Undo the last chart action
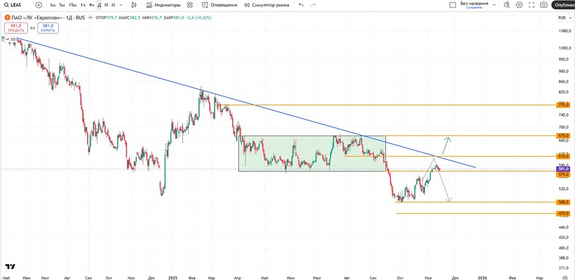The height and width of the screenshot is (280, 575). point(301,5)
